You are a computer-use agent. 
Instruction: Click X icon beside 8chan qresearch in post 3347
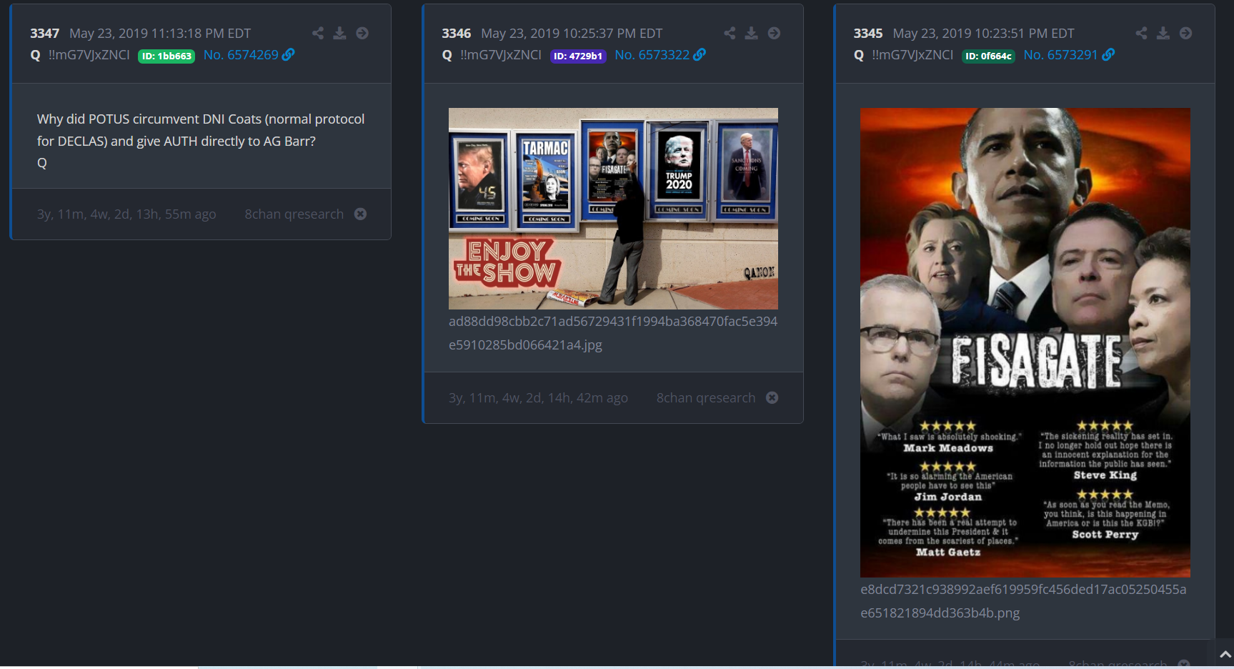tap(361, 214)
